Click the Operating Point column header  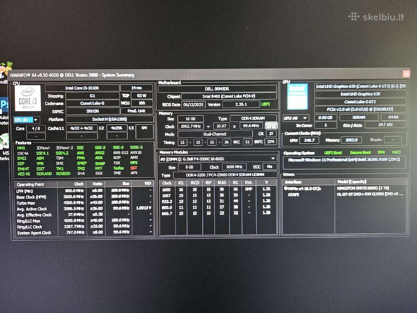pyautogui.click(x=31, y=184)
